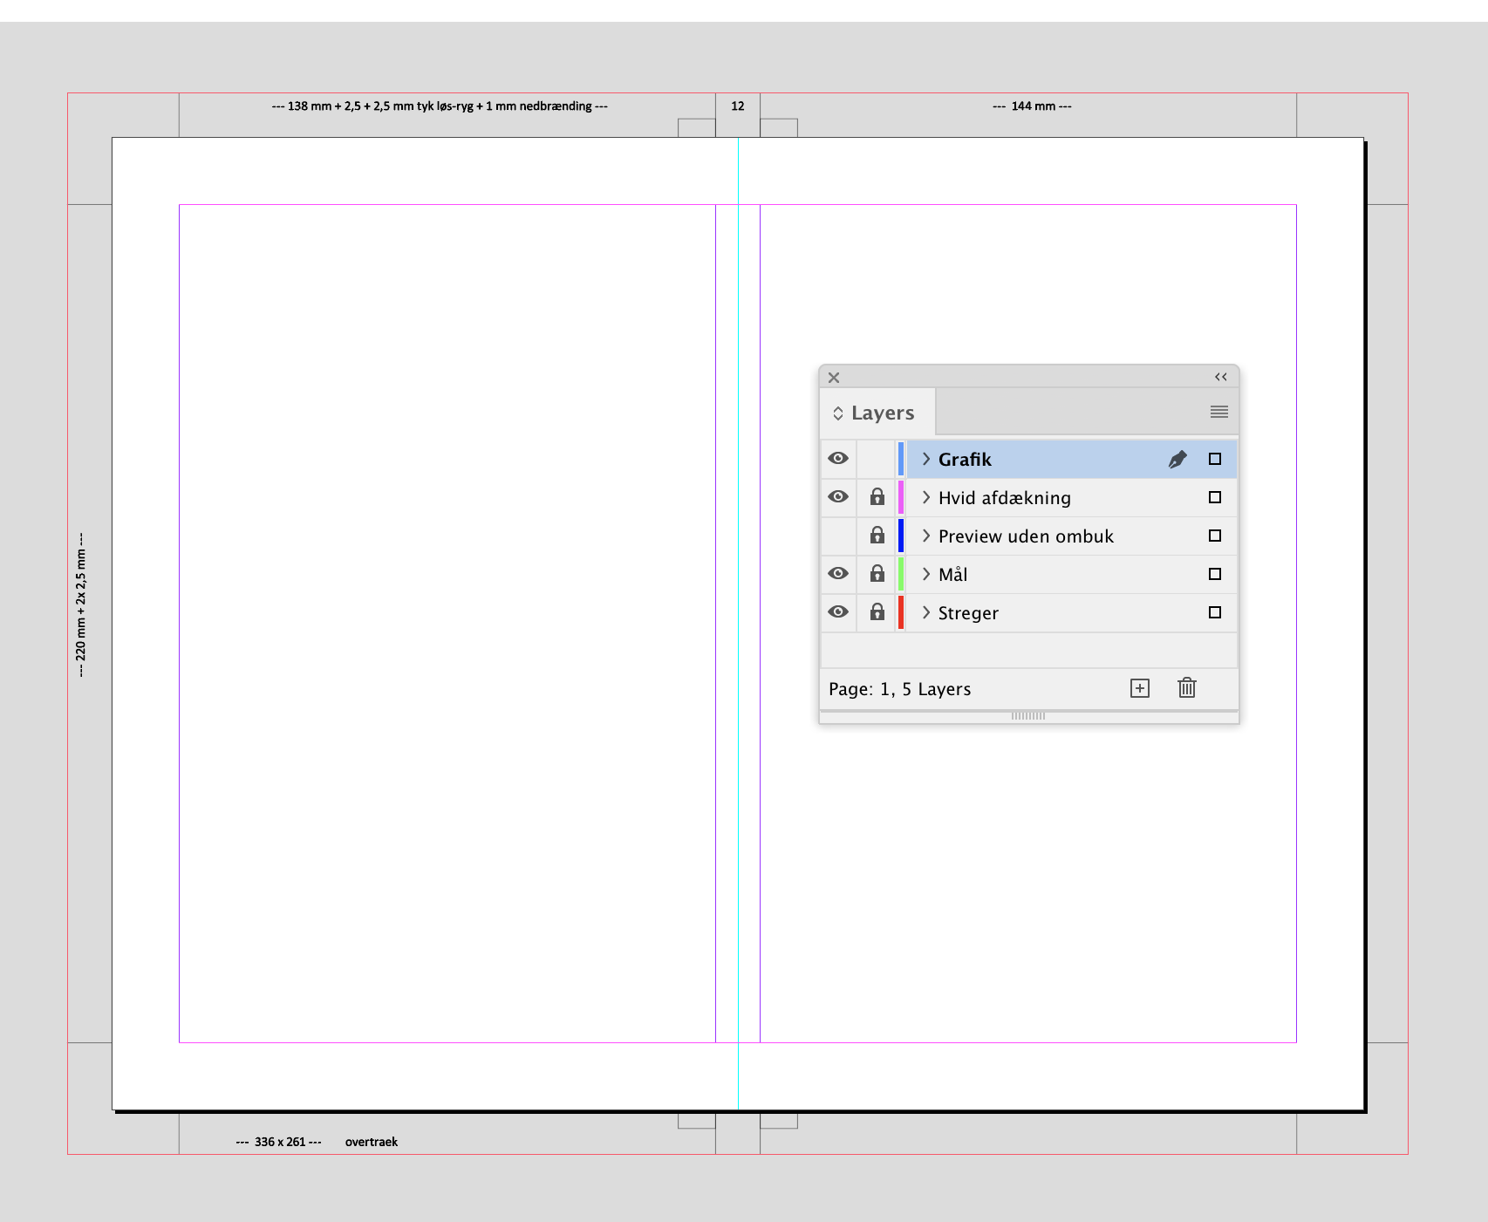Click the red Streger layer color swatch
Viewport: 1488px width, 1222px height.
(901, 612)
